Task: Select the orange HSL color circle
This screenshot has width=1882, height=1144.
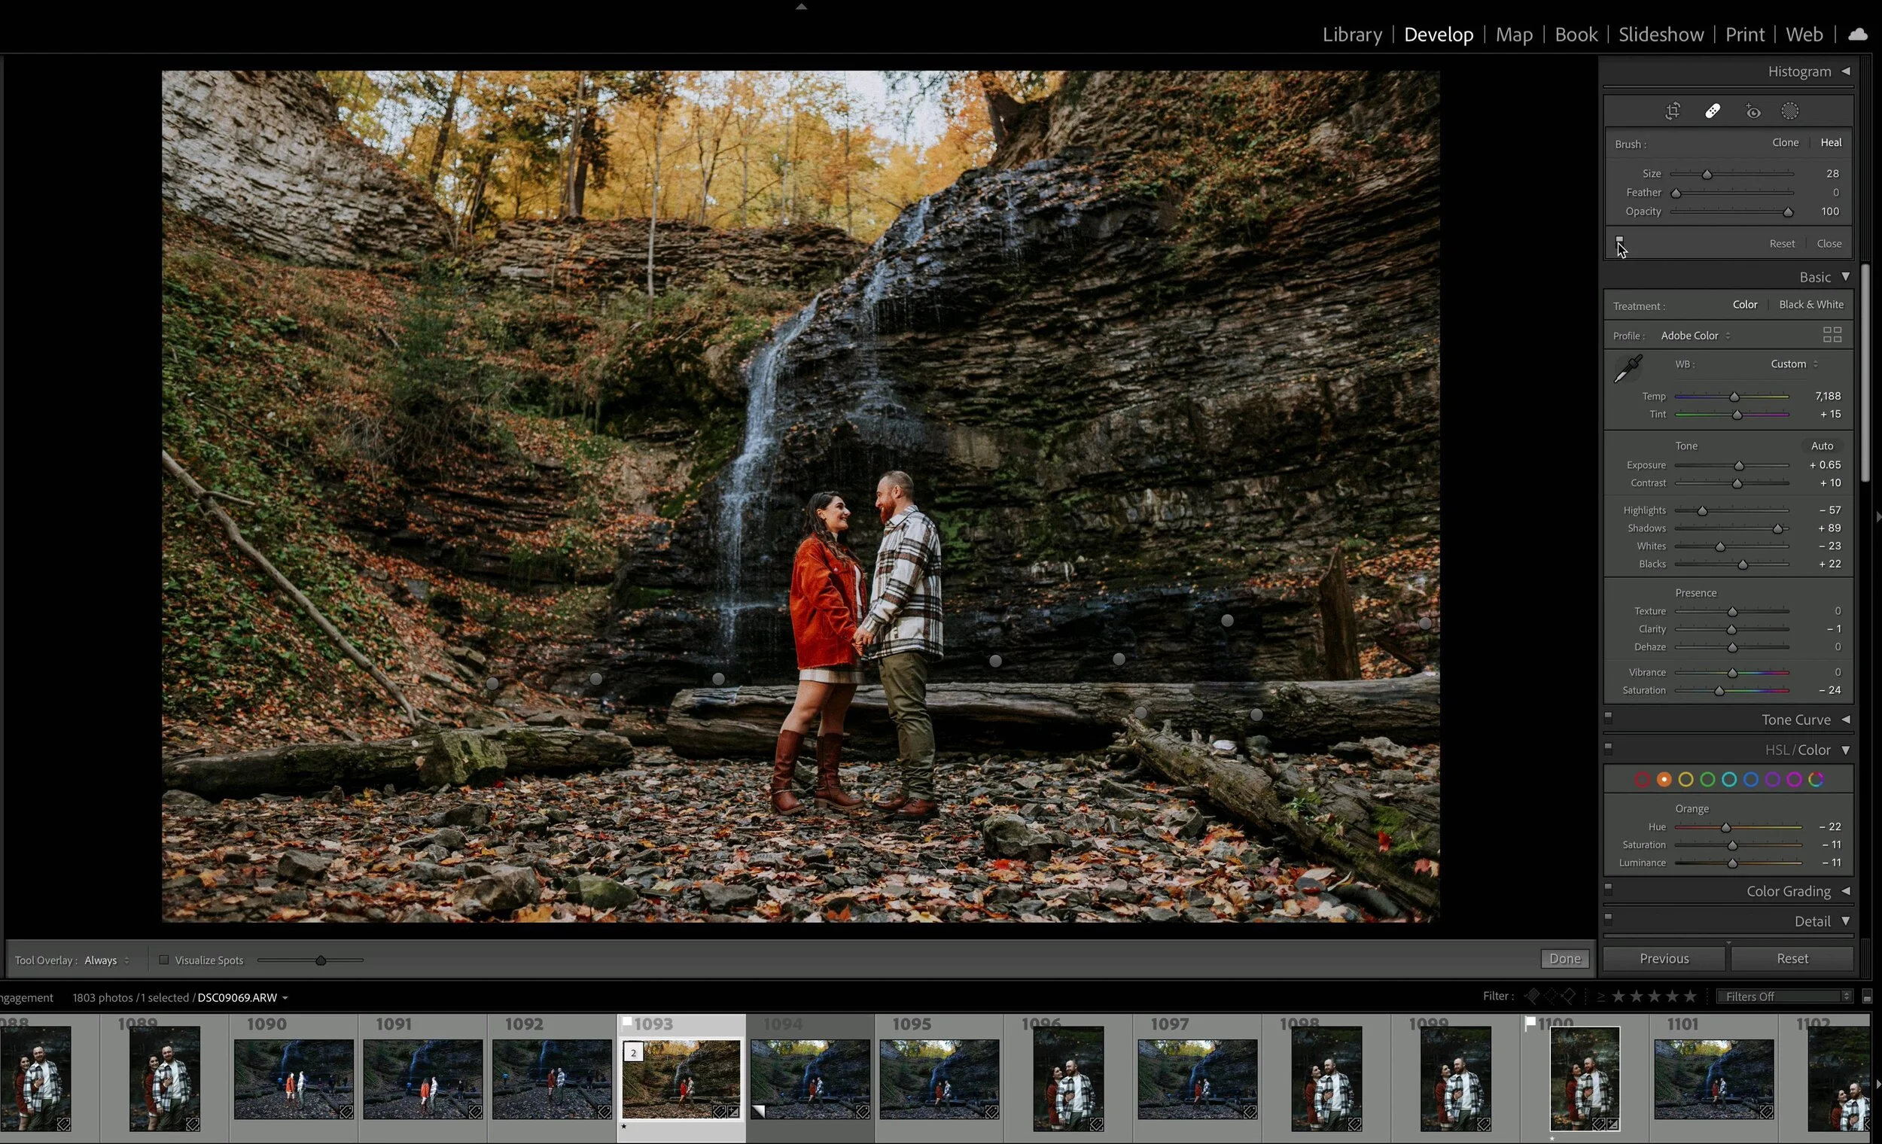Action: coord(1664,780)
